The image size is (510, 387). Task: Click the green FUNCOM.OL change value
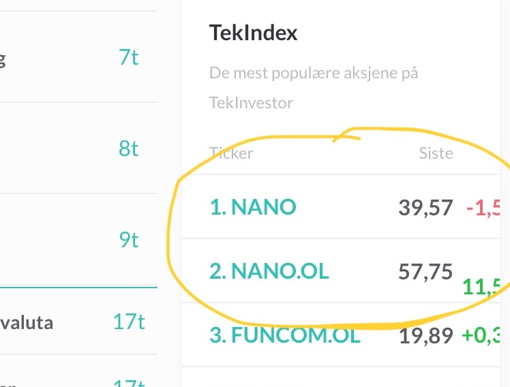point(481,335)
